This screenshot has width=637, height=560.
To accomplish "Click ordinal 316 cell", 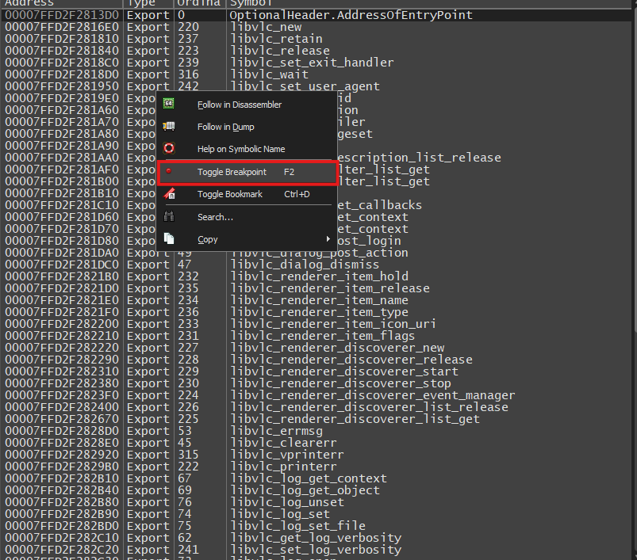I will [189, 74].
